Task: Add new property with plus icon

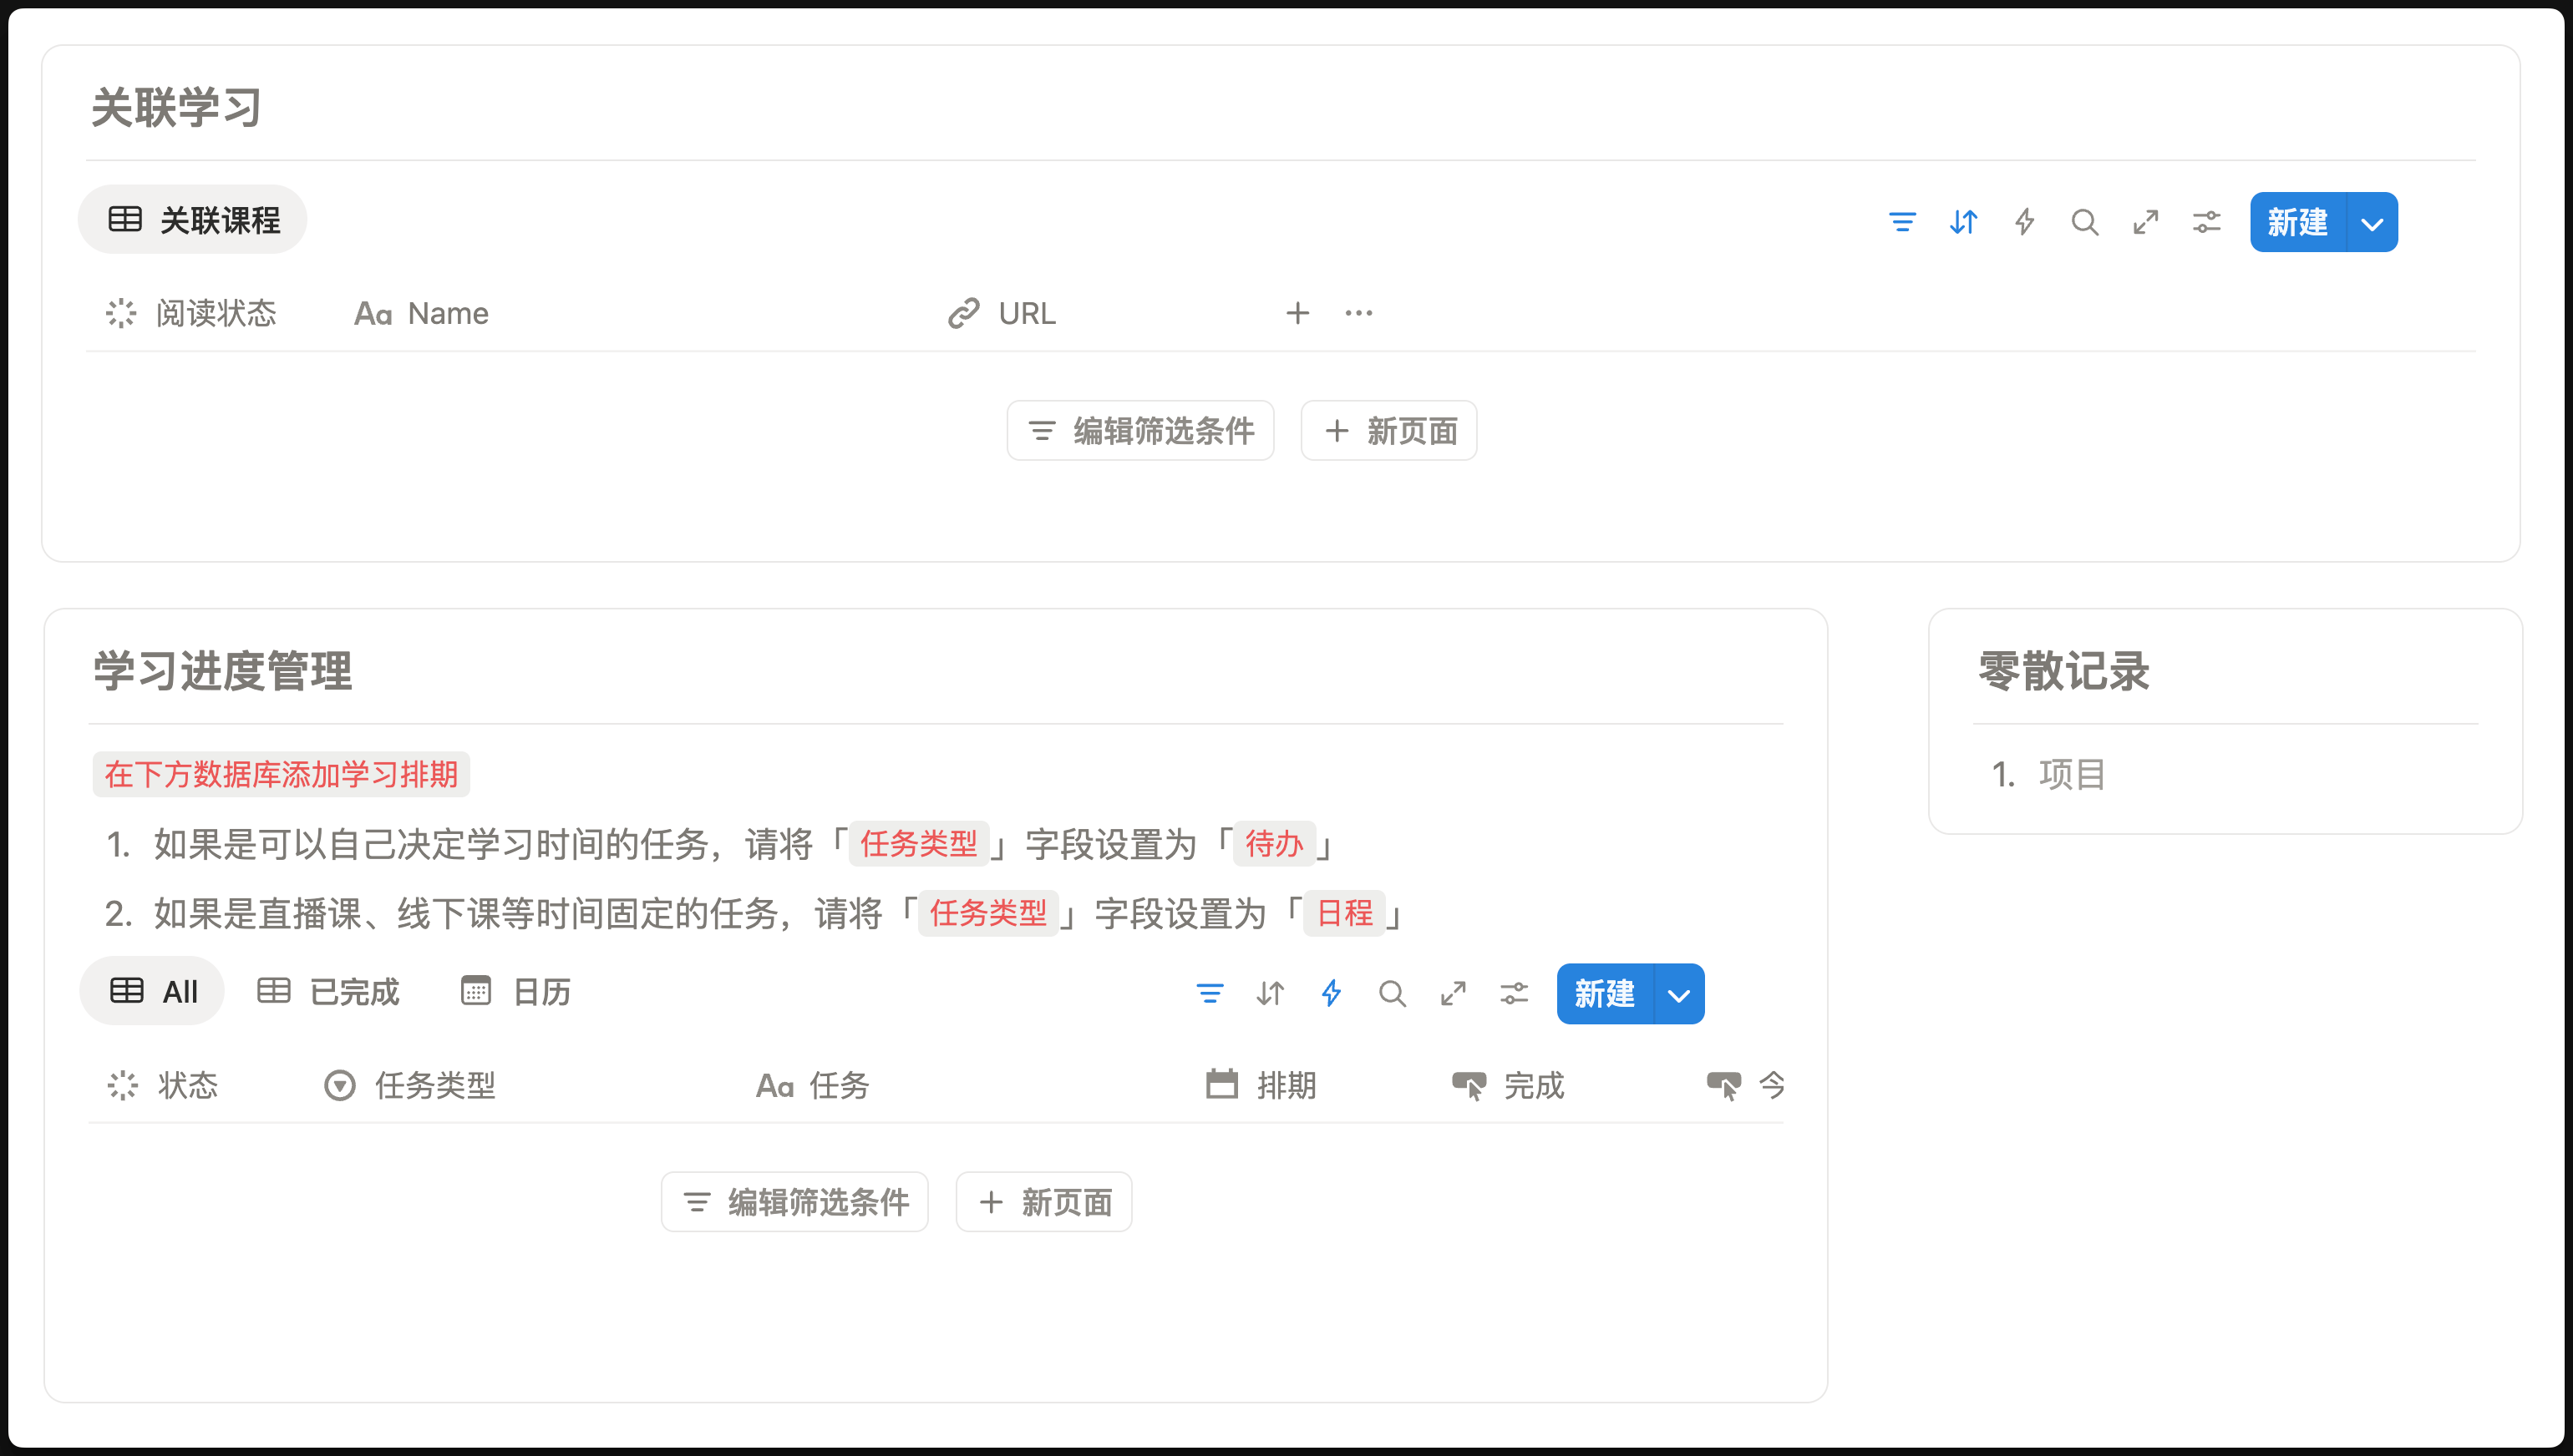Action: pyautogui.click(x=1297, y=313)
